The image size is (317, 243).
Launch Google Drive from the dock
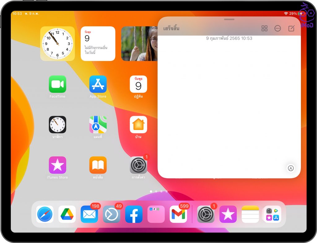click(x=67, y=214)
